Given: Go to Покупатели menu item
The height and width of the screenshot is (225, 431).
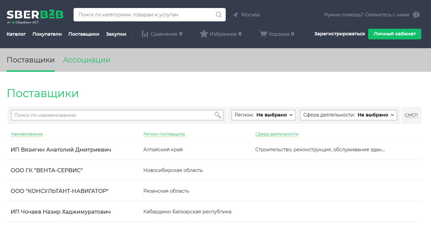Looking at the screenshot, I should 47,34.
